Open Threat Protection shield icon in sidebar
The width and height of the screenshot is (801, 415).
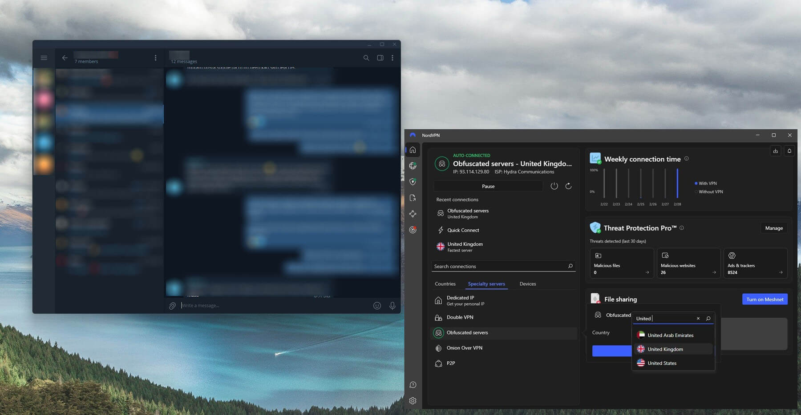[x=413, y=181]
